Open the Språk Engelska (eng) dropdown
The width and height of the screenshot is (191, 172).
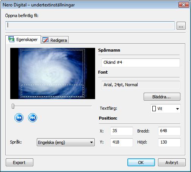point(66,142)
